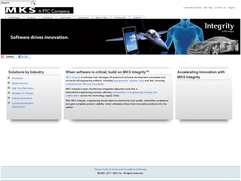Click the orange Share plus icon
This screenshot has width=241, height=181.
click(3, 57)
